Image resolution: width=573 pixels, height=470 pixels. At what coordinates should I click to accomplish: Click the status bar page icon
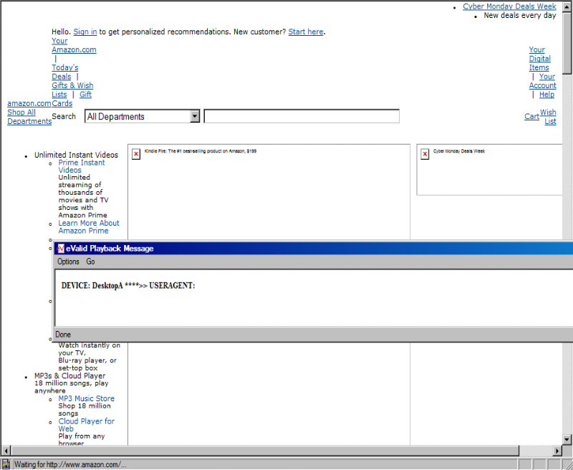pyautogui.click(x=6, y=464)
